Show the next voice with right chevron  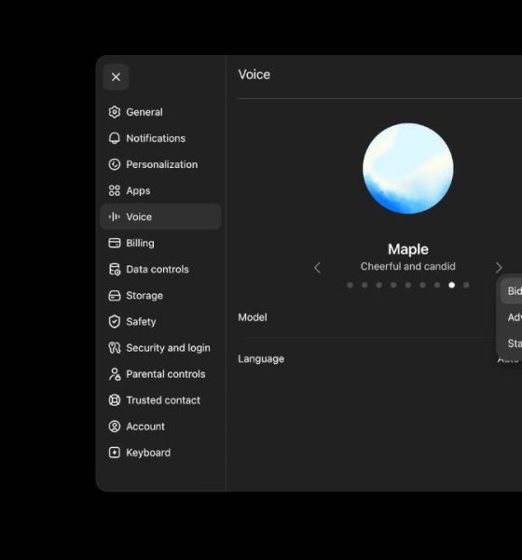pyautogui.click(x=499, y=268)
